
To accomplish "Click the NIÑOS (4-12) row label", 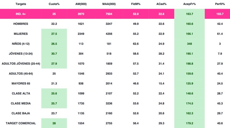I will (20, 44).
